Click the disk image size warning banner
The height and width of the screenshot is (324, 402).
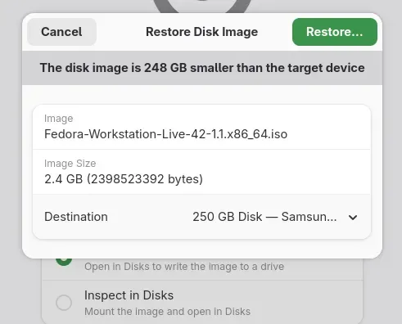(x=202, y=68)
